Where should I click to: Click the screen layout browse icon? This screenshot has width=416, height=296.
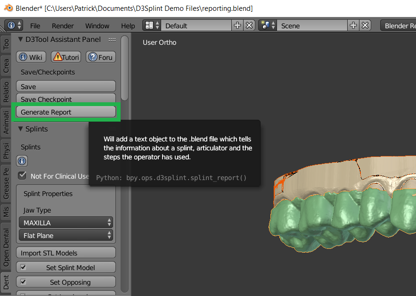pos(152,25)
